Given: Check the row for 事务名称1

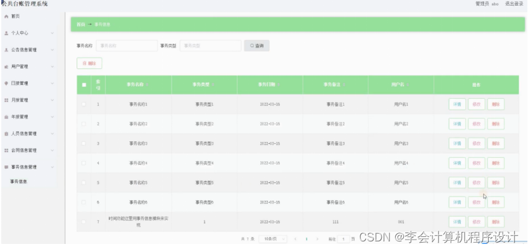Looking at the screenshot, I should (x=84, y=104).
